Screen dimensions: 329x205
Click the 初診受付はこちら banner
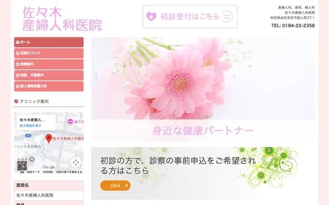click(x=190, y=16)
